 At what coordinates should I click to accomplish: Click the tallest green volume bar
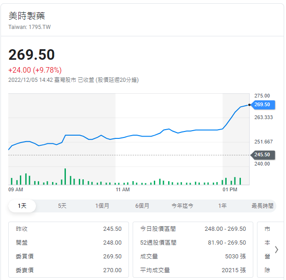pos(65,177)
